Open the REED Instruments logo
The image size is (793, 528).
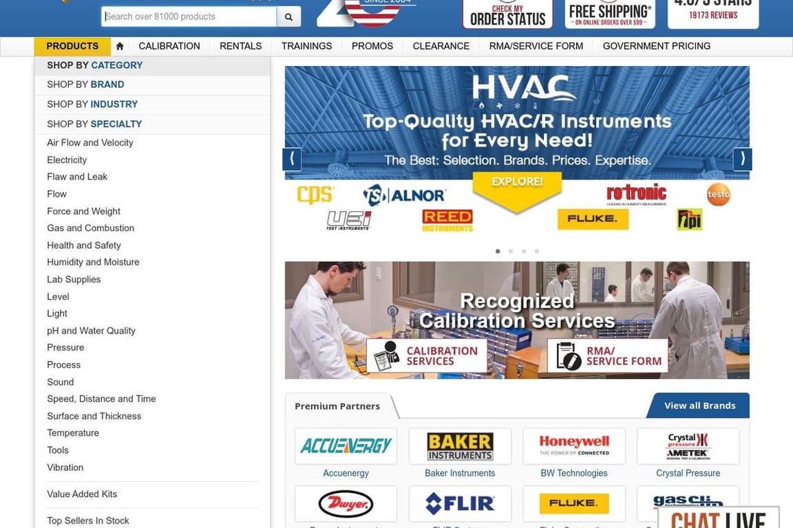[447, 221]
